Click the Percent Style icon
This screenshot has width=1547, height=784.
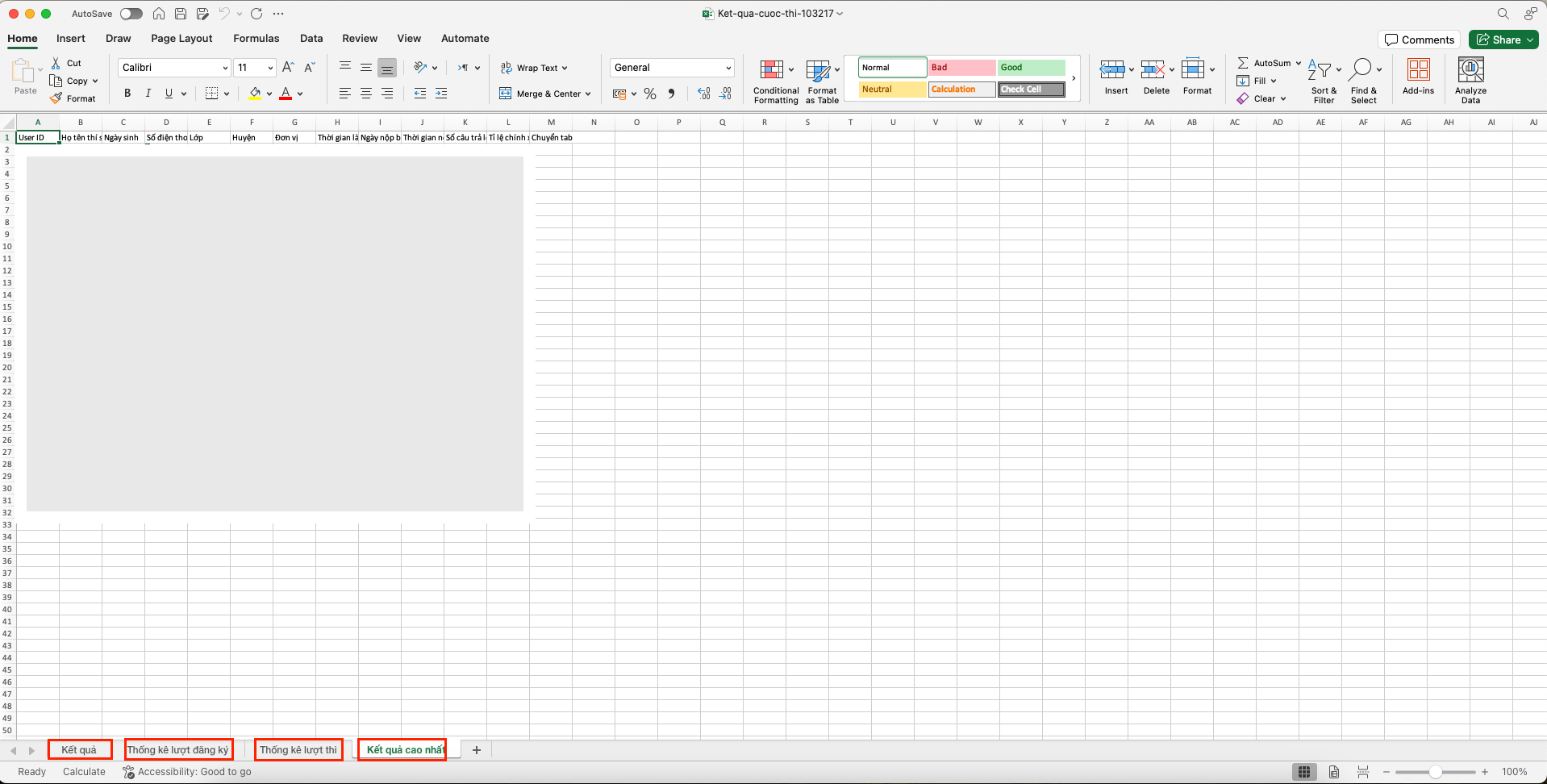point(650,94)
